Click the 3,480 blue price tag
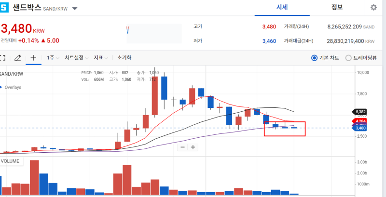 point(360,128)
